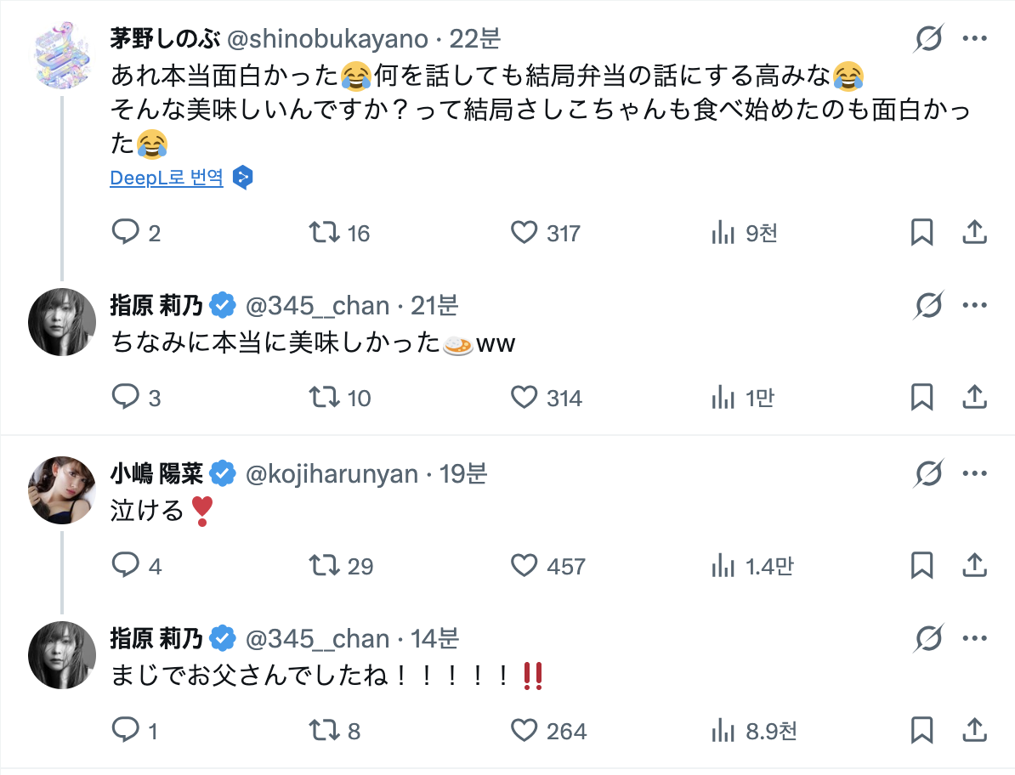Like 指原 莉乃's tweet with 314 likes
1015x775 pixels.
525,397
